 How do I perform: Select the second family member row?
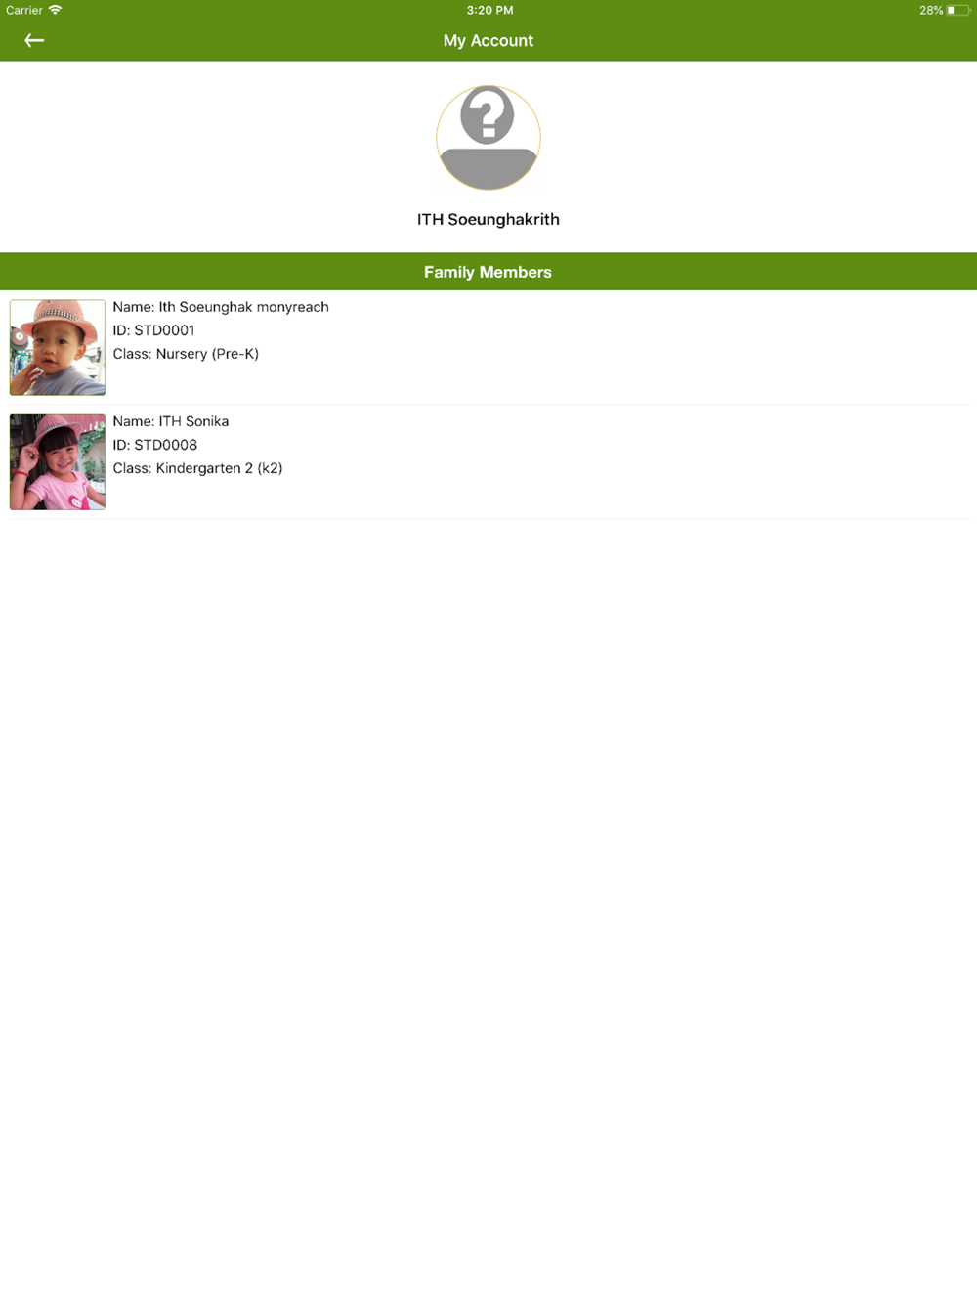(488, 461)
